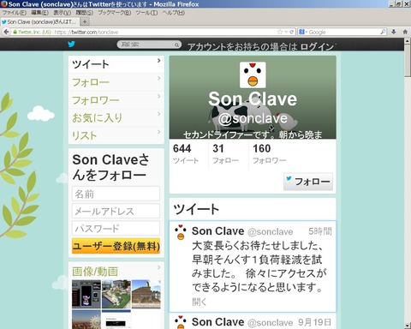Select the Son Clave browser tab
411x329 pixels.
coord(39,21)
